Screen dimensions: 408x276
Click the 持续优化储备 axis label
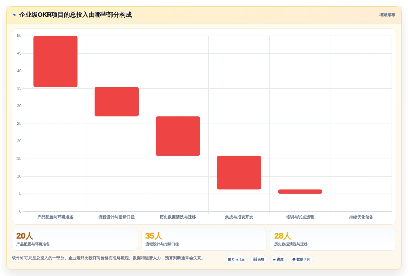361,217
